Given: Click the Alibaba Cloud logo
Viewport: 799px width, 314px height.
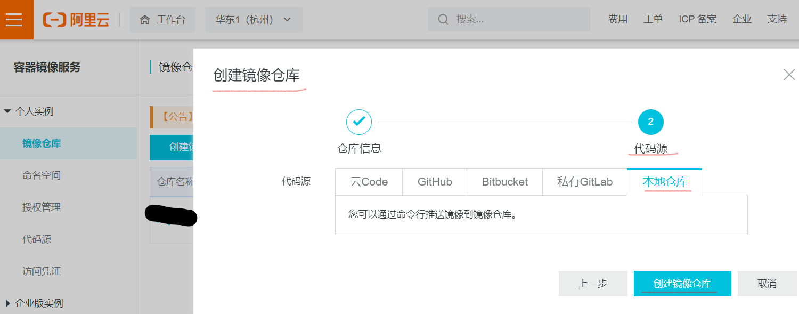Looking at the screenshot, I should (x=77, y=20).
